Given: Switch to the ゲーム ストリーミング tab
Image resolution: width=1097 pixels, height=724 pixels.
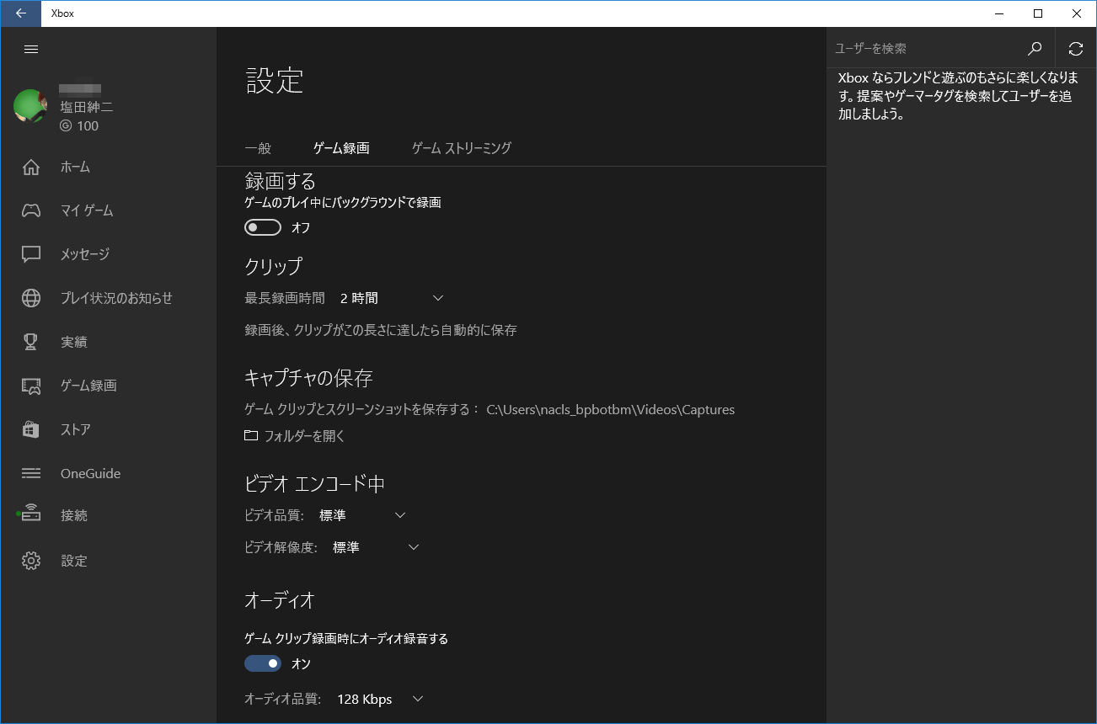Looking at the screenshot, I should tap(462, 148).
